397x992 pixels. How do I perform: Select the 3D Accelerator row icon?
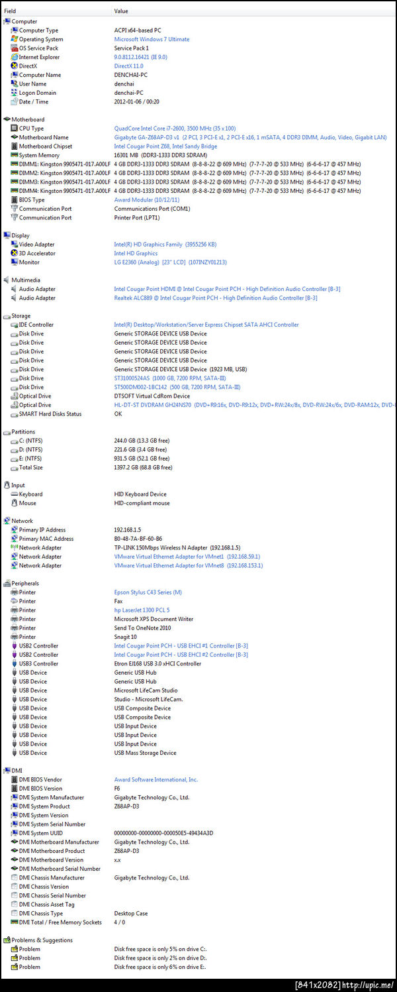(14, 253)
